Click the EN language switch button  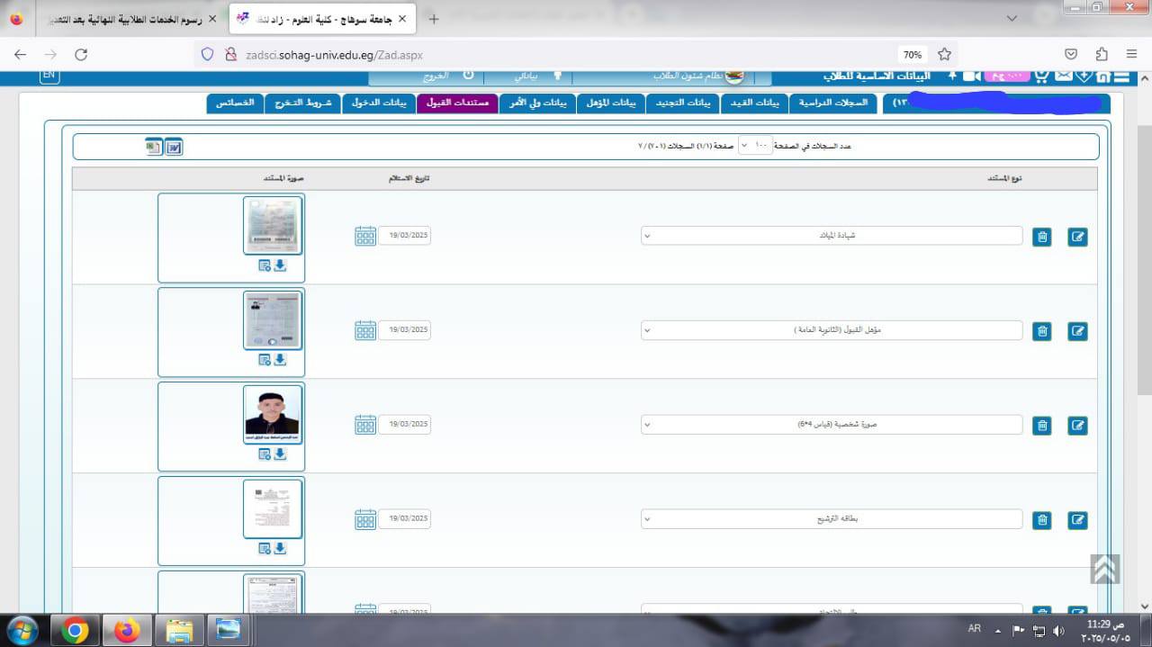point(49,76)
